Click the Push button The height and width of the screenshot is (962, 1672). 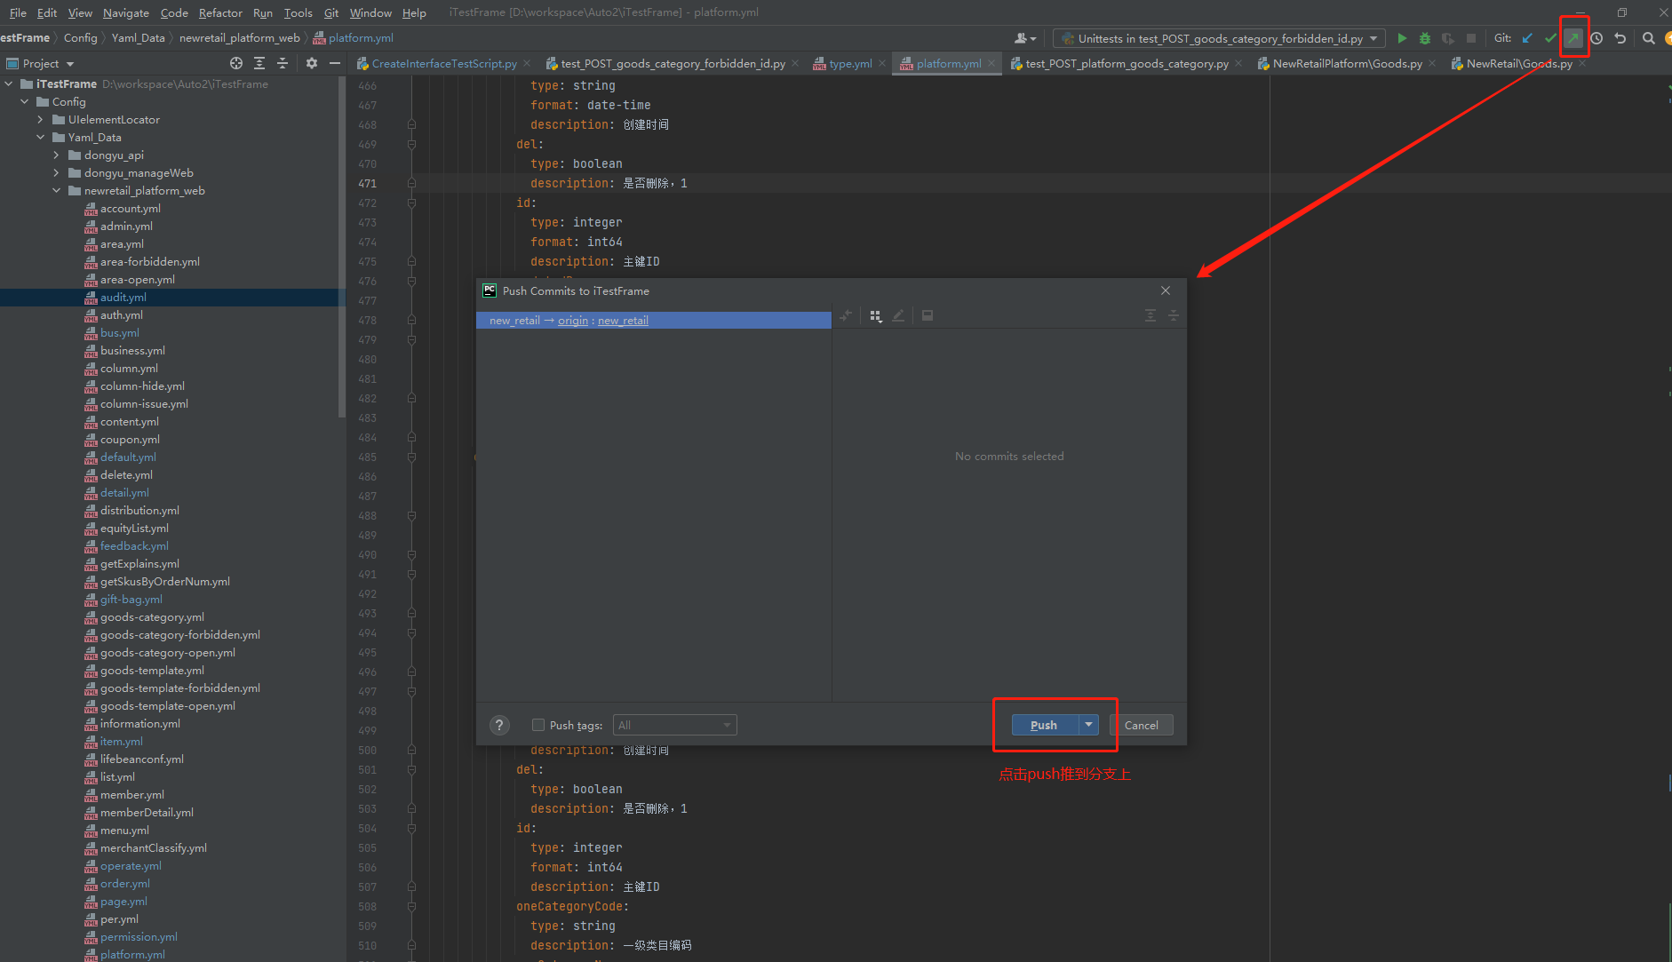(1044, 725)
